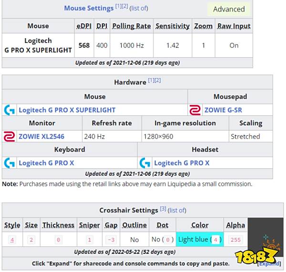
Task: Open the ZOWIE G-SR mousepad link
Action: (x=223, y=110)
